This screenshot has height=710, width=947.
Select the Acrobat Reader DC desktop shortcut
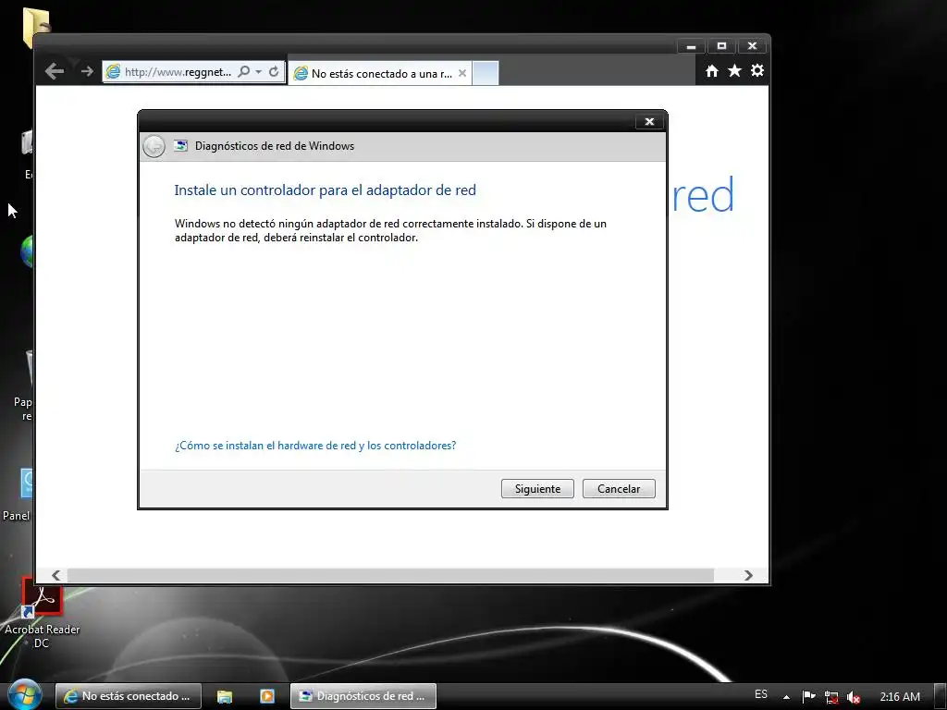click(x=42, y=612)
